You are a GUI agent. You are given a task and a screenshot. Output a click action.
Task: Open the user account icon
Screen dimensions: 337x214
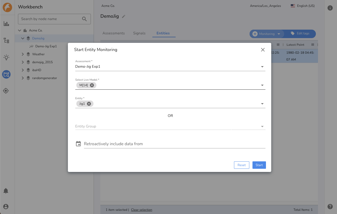[x=6, y=207]
